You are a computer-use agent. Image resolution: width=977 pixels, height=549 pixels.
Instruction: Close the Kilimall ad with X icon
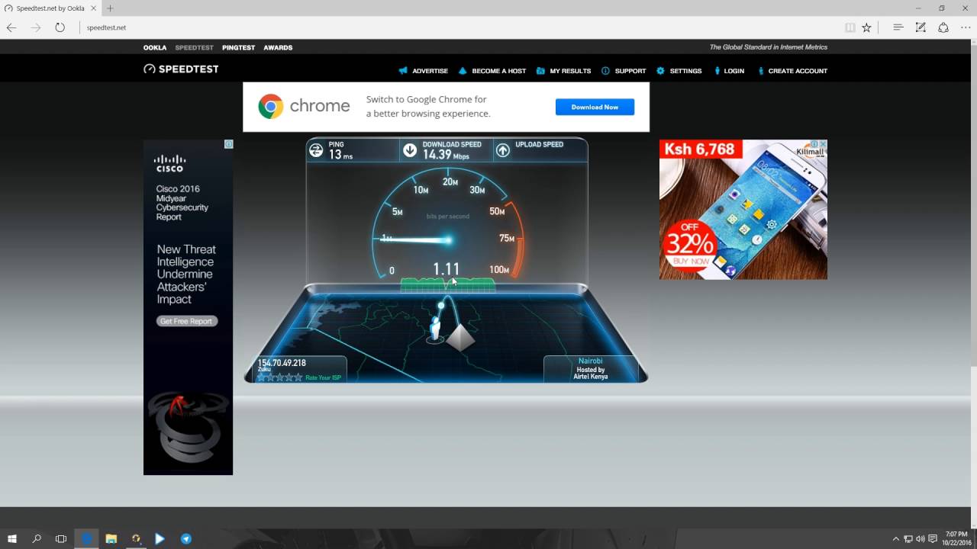[823, 144]
